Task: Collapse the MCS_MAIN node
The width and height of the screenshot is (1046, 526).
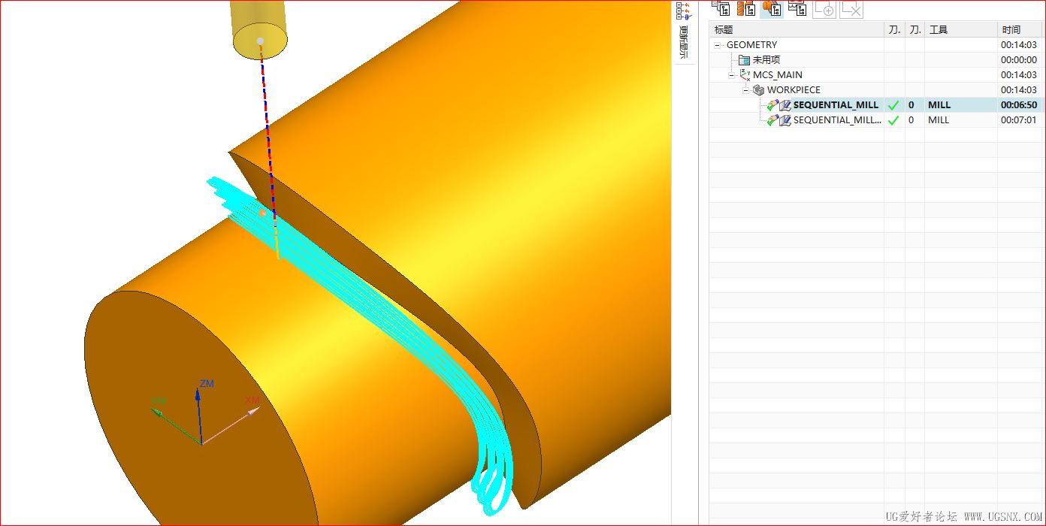Action: pos(732,75)
